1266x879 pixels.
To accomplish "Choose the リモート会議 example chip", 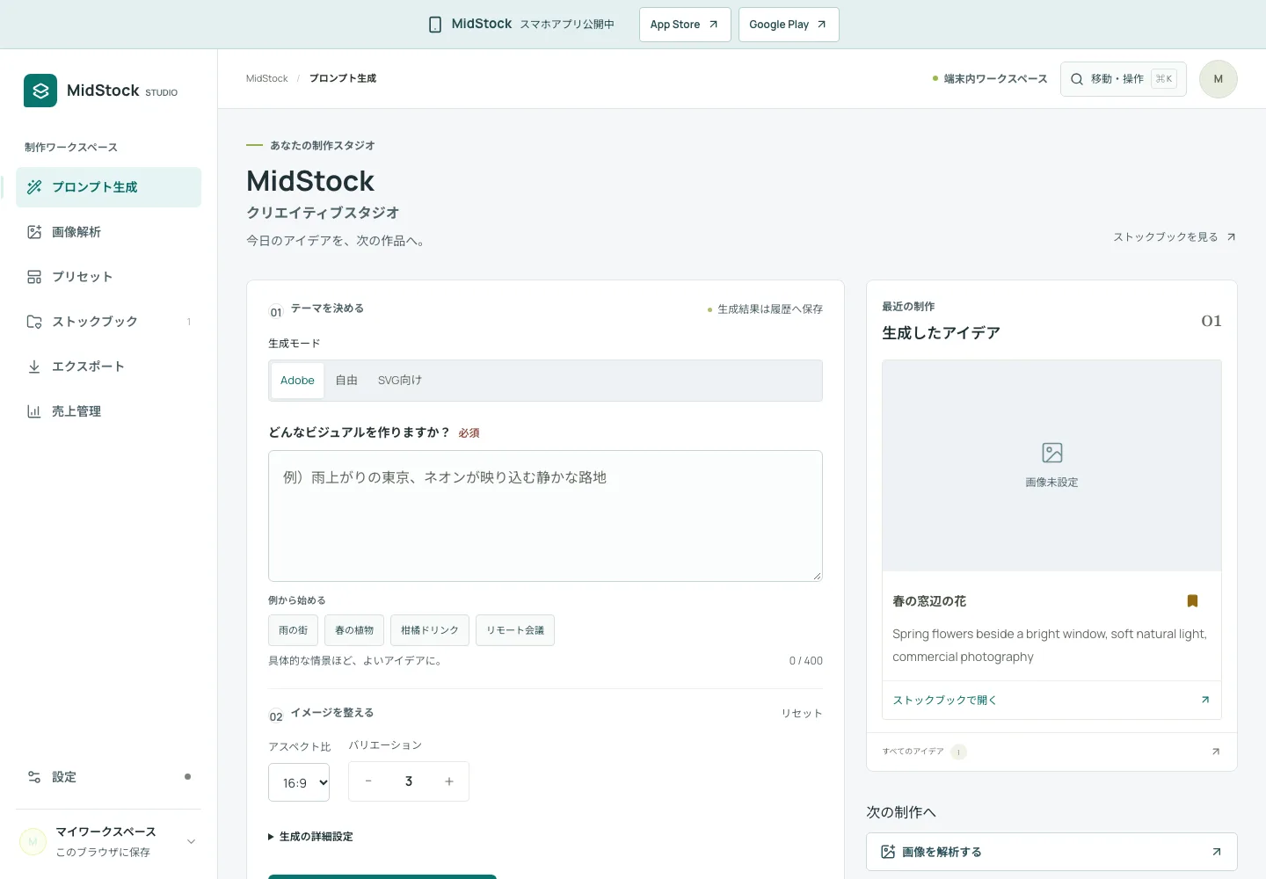I will click(515, 630).
